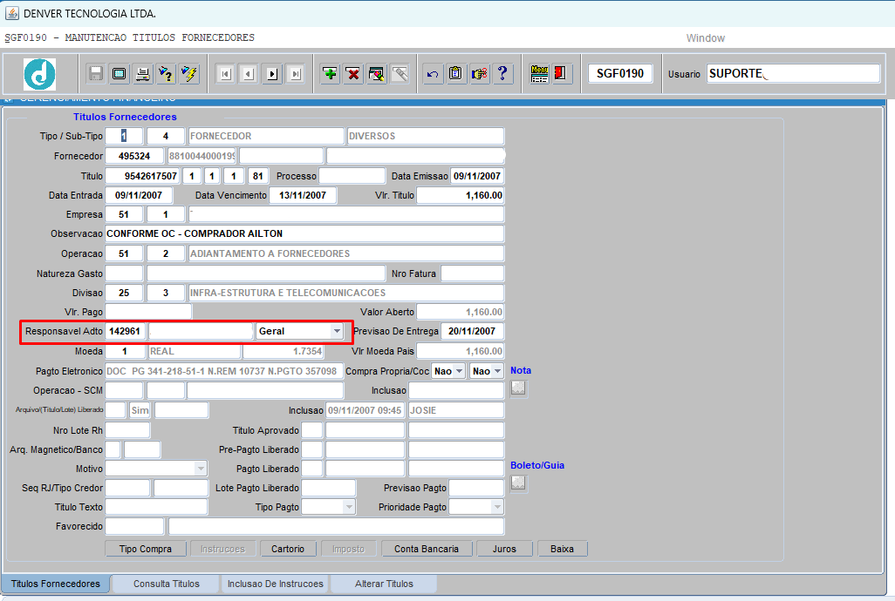Click the red door exit icon

tap(562, 74)
